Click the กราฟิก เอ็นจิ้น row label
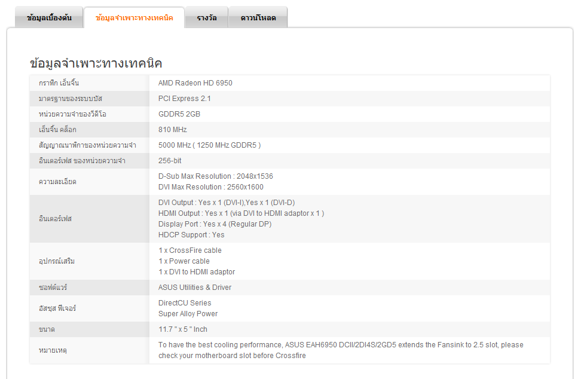Image resolution: width=578 pixels, height=379 pixels. 59,83
